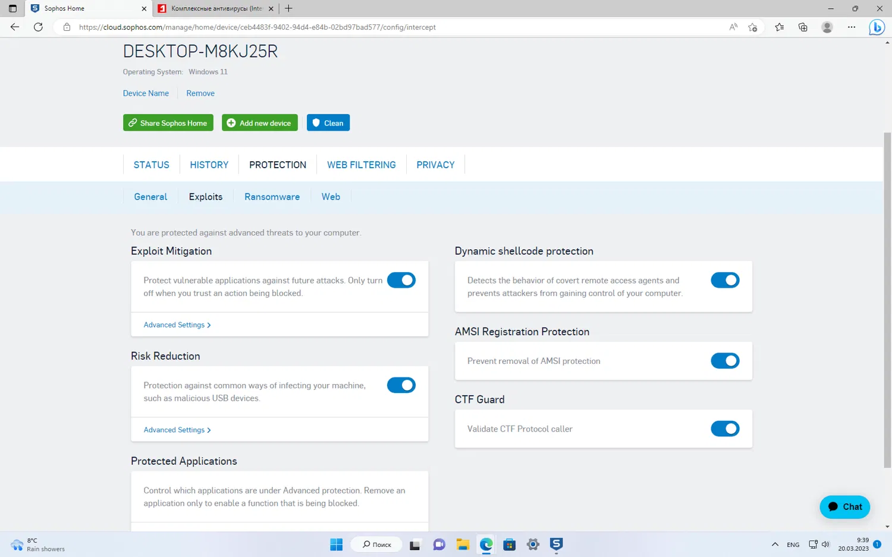Screen dimensions: 892x557
Task: Show hidden tray icons chevron
Action: tap(775, 545)
